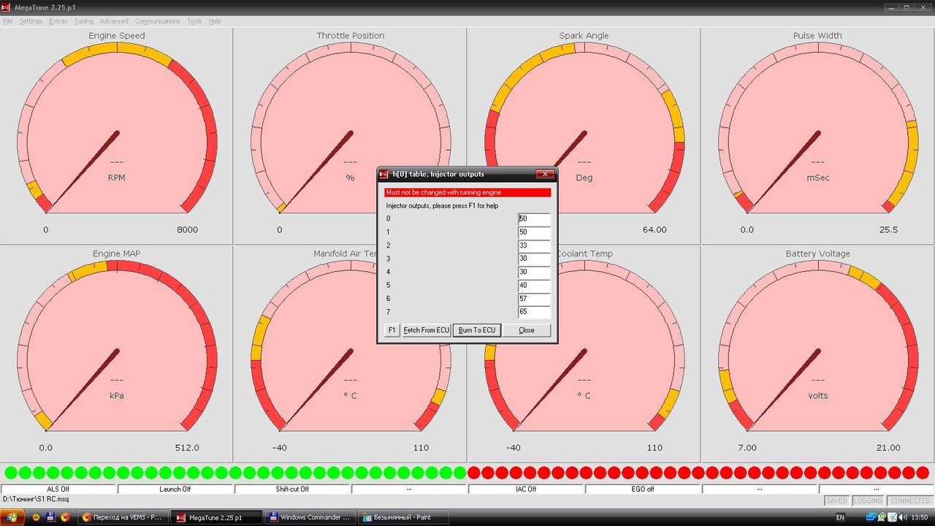Click the EN language indicator in tray

[x=840, y=517]
